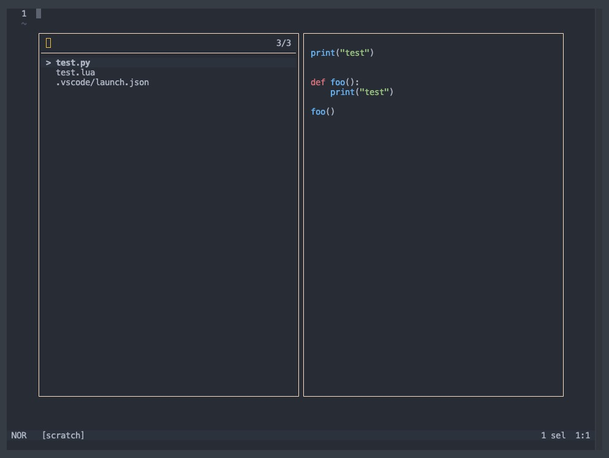Click the tilde empty-line marker
The image size is (609, 458).
click(x=24, y=24)
